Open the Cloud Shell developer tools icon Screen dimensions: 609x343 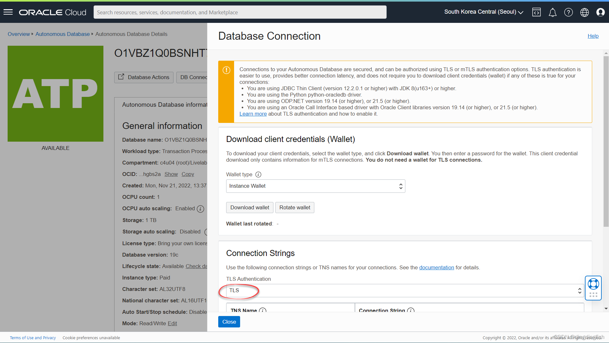pyautogui.click(x=536, y=12)
